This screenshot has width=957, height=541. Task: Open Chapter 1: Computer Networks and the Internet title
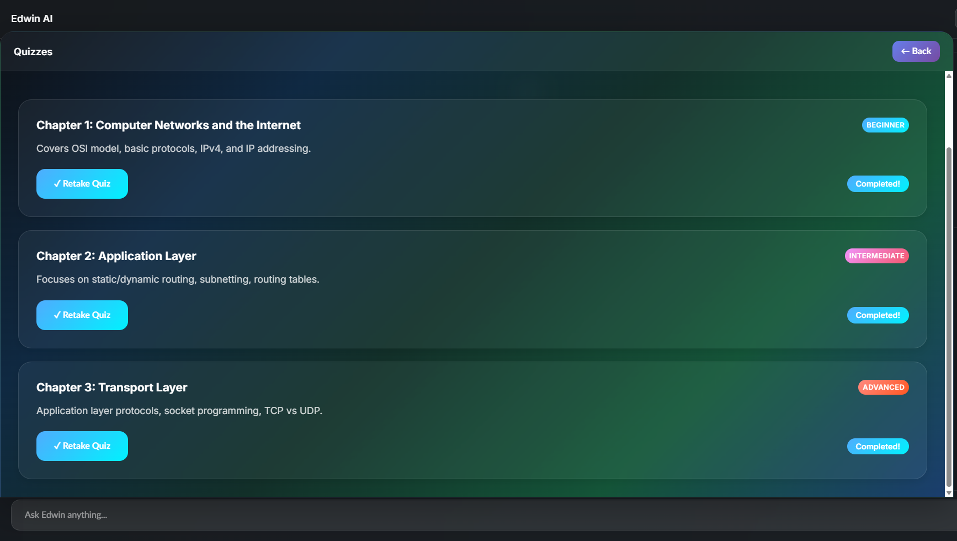[168, 125]
